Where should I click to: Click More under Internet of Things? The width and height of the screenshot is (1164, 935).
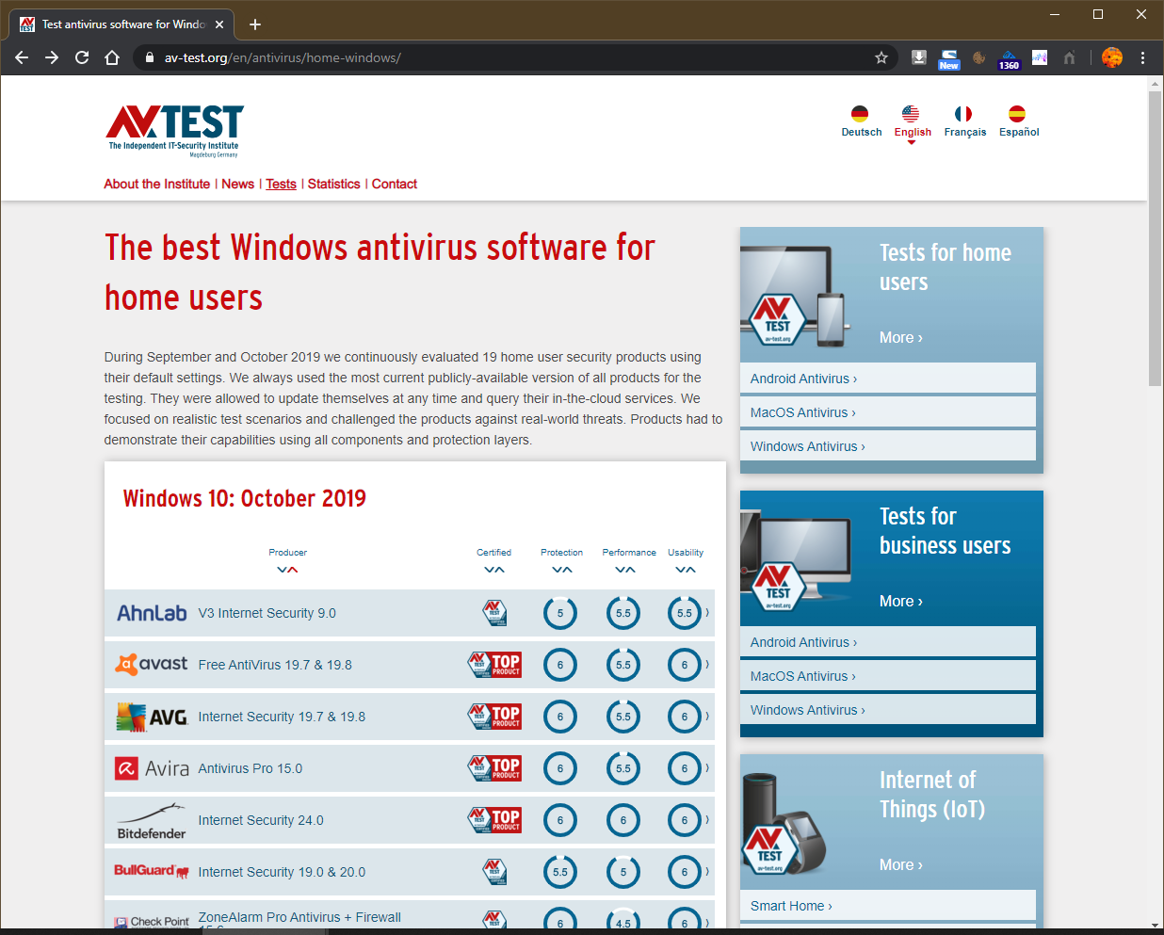[x=901, y=864]
